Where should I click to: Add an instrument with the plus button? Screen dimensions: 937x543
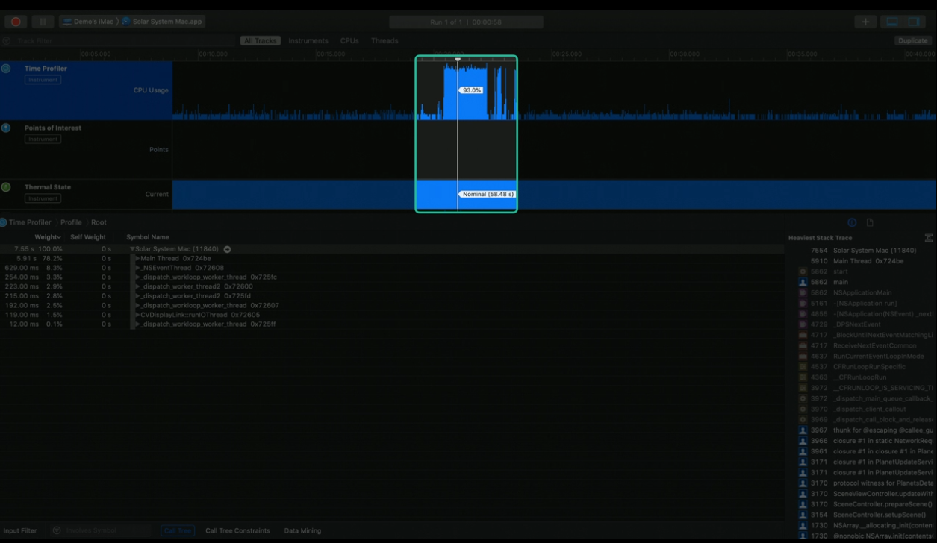click(x=865, y=22)
